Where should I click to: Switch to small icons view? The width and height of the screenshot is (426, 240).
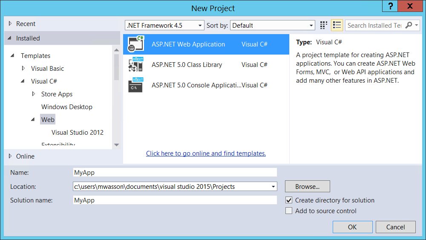[x=323, y=25]
